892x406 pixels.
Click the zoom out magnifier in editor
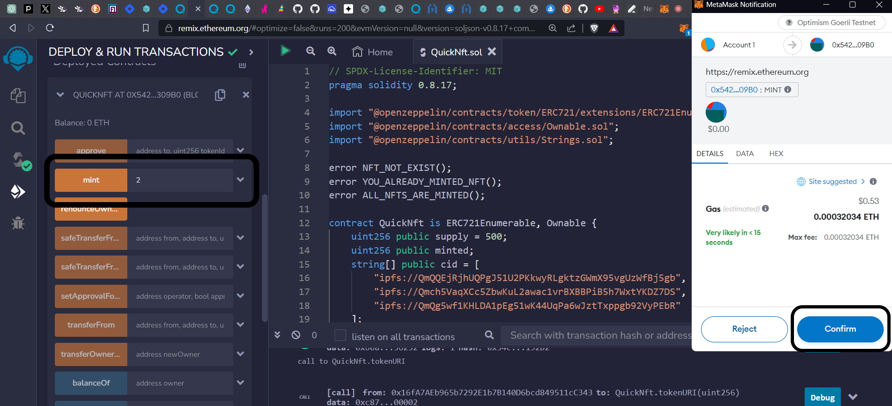click(310, 52)
